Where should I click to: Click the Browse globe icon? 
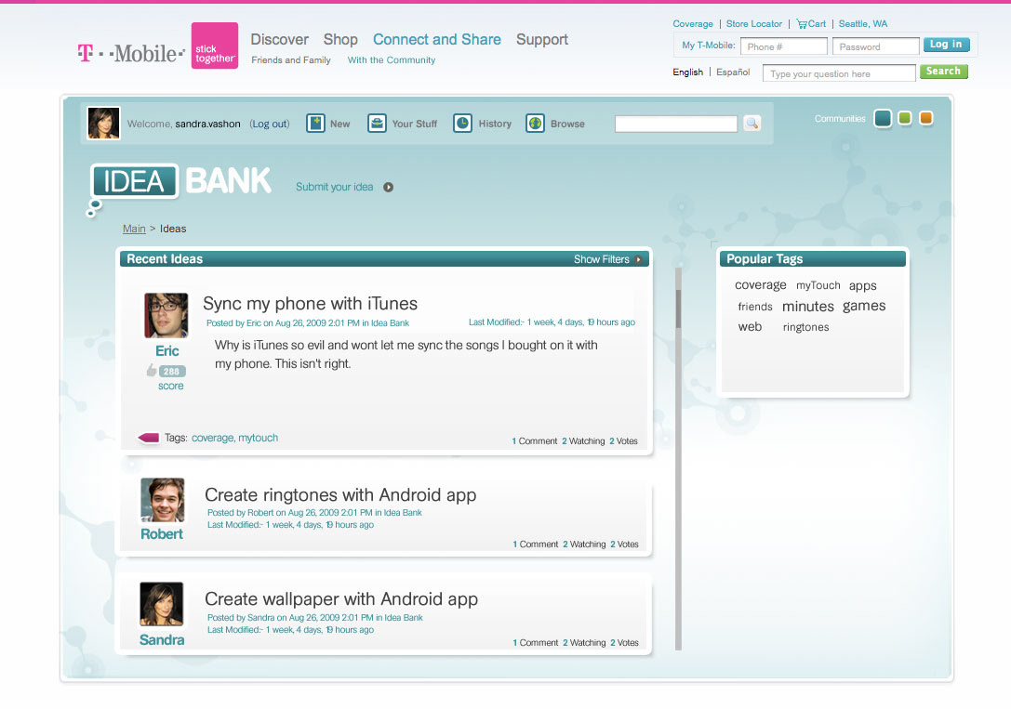tap(535, 123)
